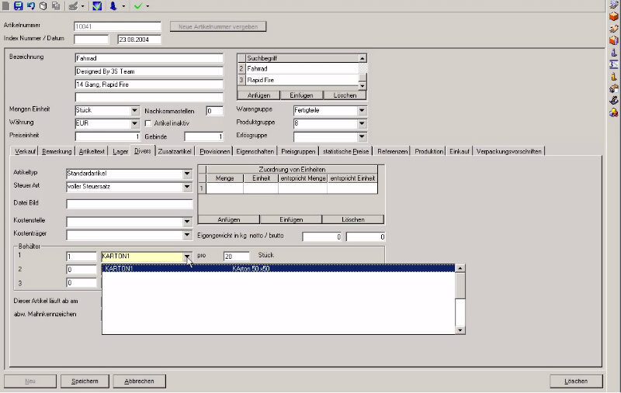This screenshot has width=621, height=393.
Task: Open the Produktion tab
Action: click(x=430, y=151)
